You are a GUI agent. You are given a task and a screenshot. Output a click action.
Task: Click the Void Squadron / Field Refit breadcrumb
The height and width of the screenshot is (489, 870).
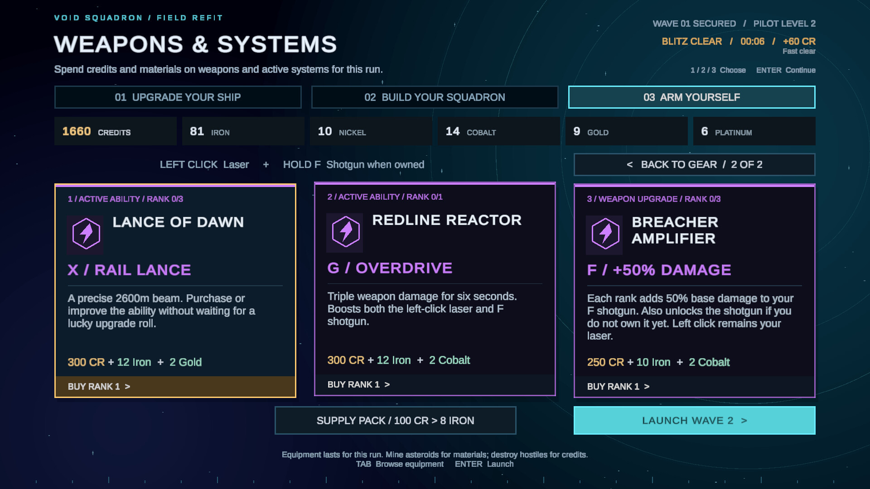click(139, 18)
